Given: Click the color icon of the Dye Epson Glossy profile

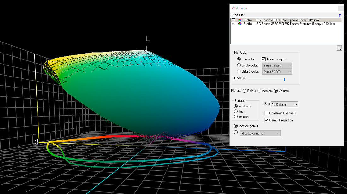Looking at the screenshot, I should tap(240, 20).
